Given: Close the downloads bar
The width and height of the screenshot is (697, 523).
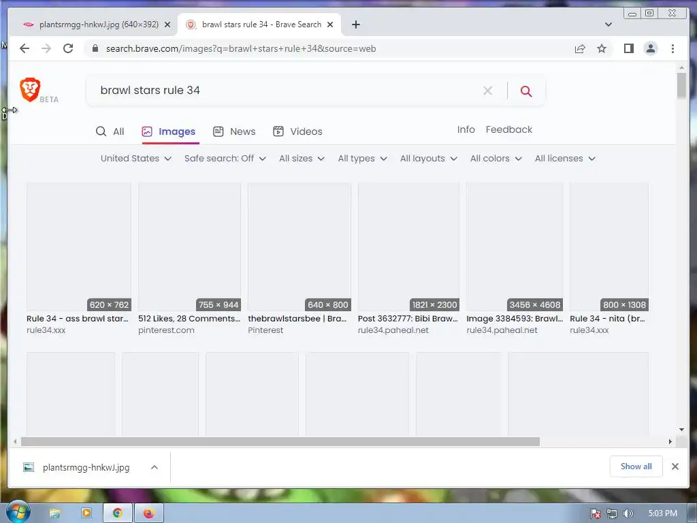Looking at the screenshot, I should (675, 466).
